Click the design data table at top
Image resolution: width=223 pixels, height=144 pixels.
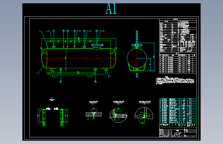[178, 35]
